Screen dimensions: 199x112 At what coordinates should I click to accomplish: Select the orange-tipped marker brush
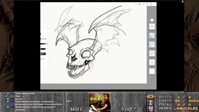tap(44, 49)
